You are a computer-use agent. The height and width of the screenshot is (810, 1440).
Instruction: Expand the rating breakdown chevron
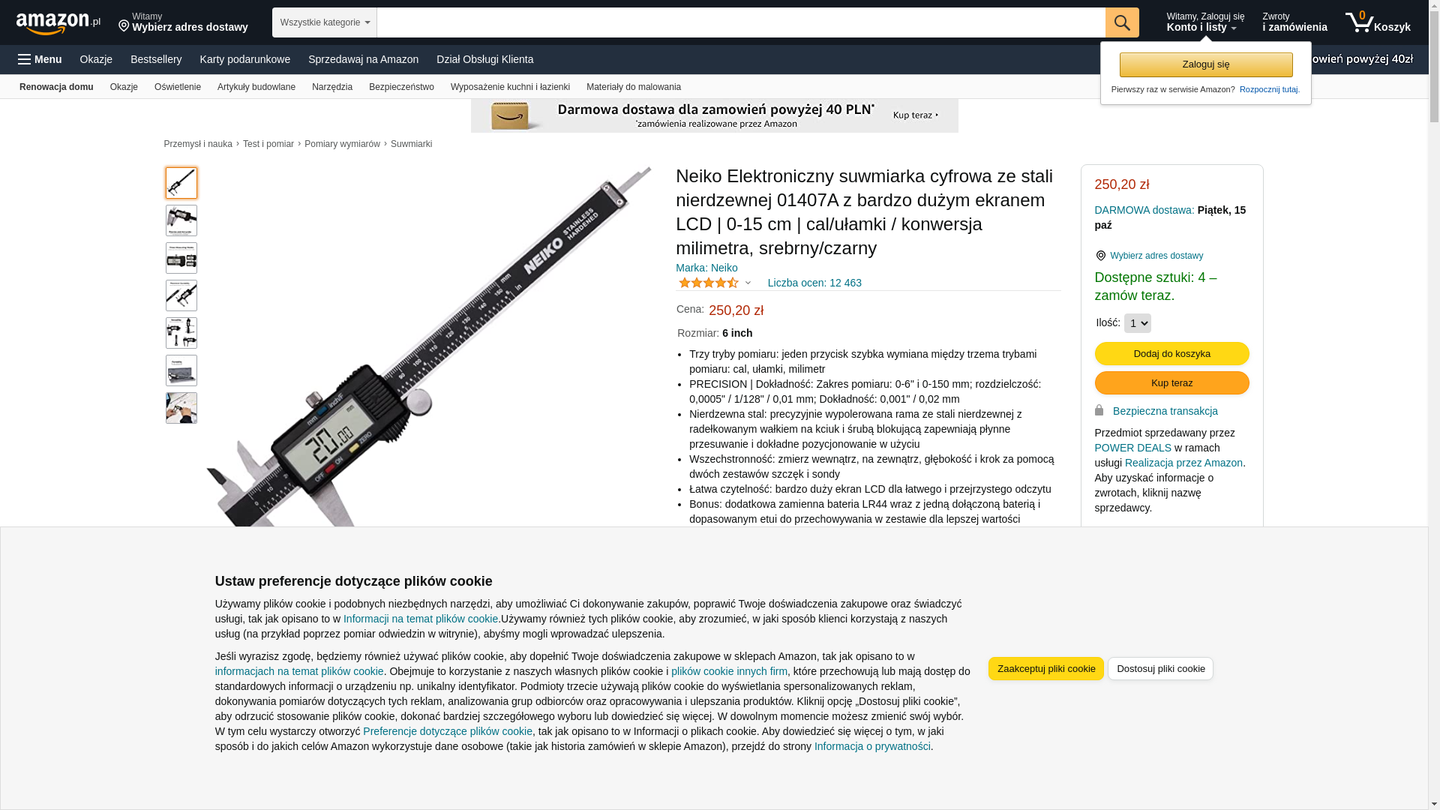[x=748, y=283]
